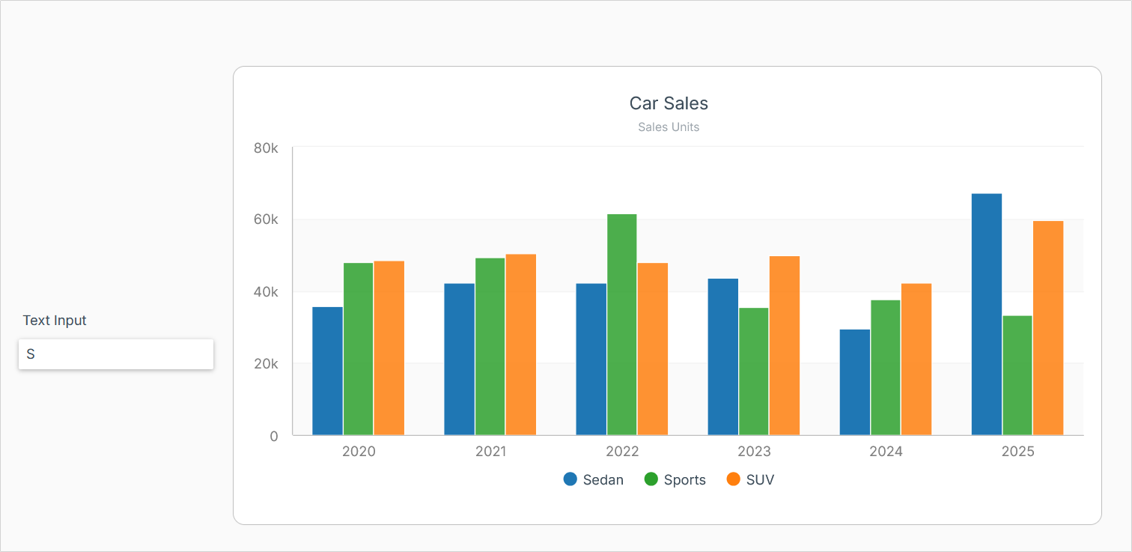The width and height of the screenshot is (1132, 552).
Task: Click the 2024 x-axis label
Action: click(x=886, y=452)
